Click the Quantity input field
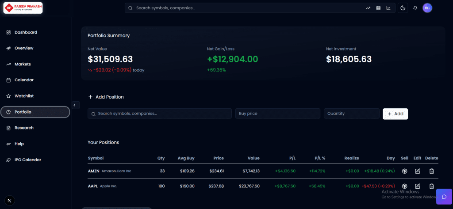Screen dimensions: 453x209 coord(351,114)
